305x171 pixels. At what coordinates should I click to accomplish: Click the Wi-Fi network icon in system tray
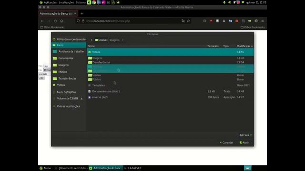click(243, 2)
